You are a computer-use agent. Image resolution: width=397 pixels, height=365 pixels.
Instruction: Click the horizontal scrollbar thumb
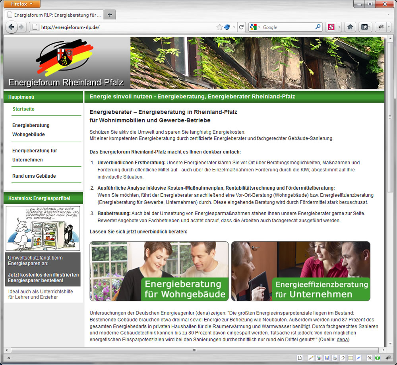point(194,350)
